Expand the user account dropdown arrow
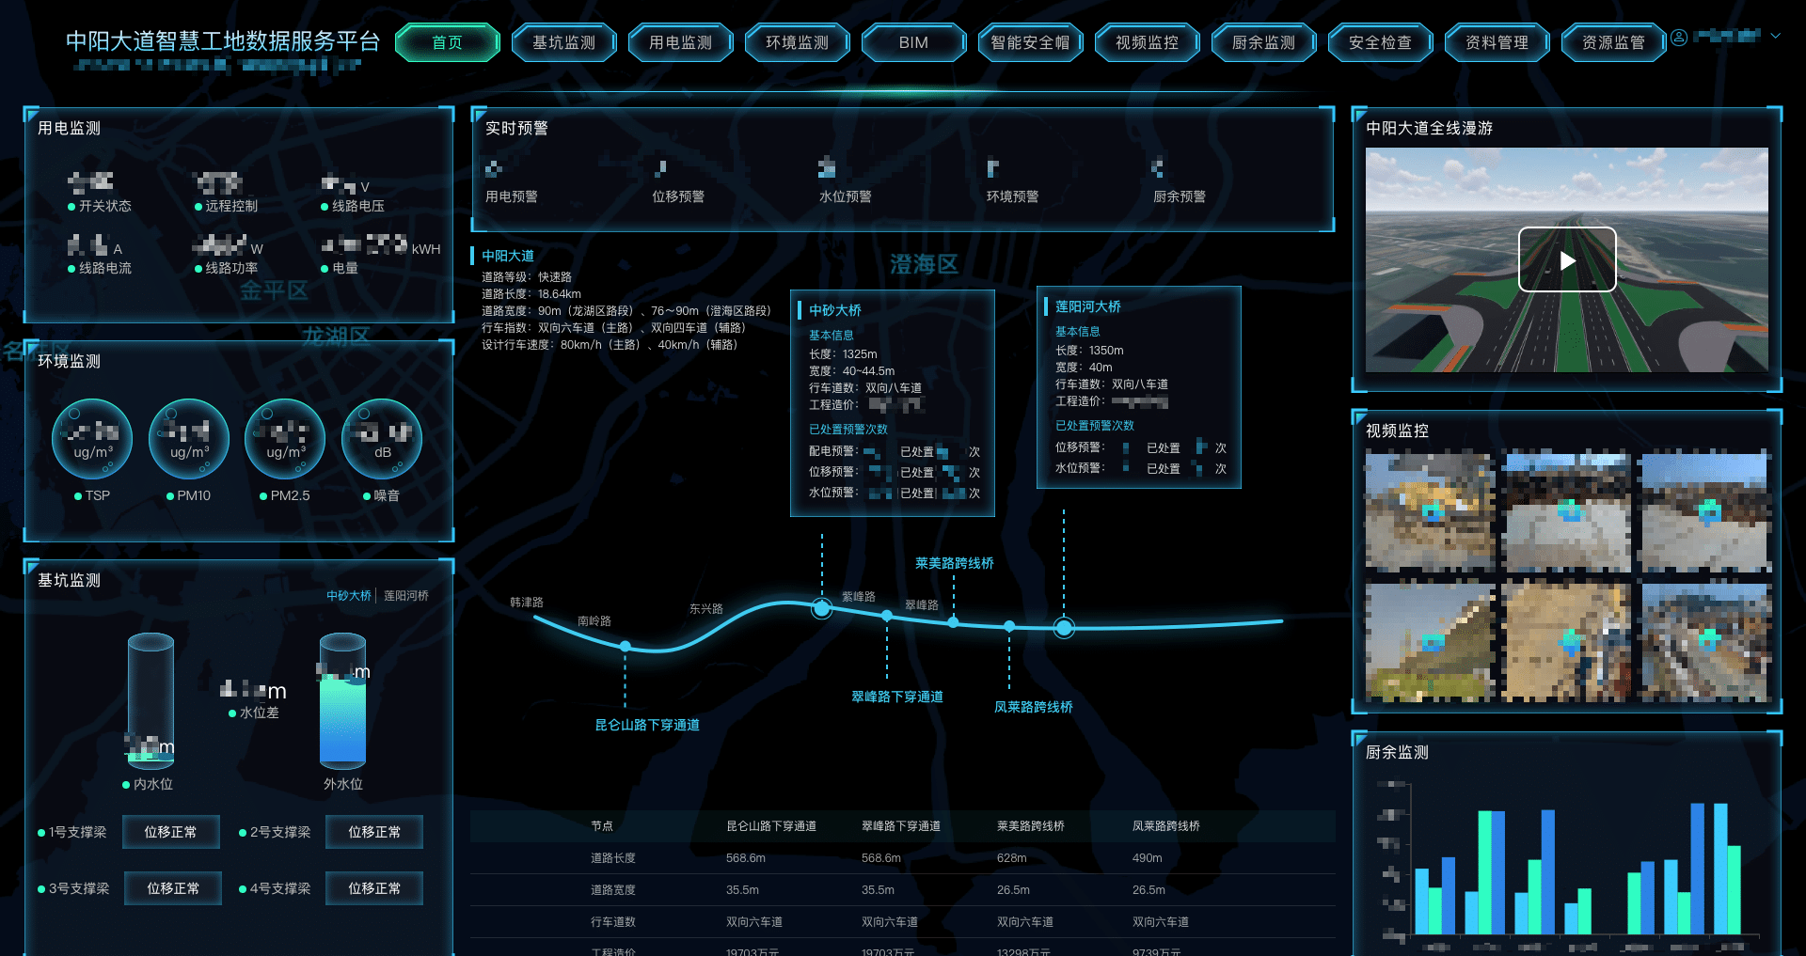Screen dimensions: 1806x956 [1775, 37]
